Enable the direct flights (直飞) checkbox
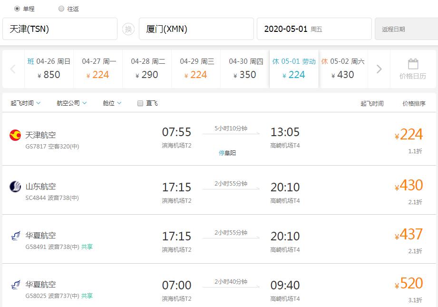Image resolution: width=438 pixels, height=307 pixels. click(x=140, y=103)
